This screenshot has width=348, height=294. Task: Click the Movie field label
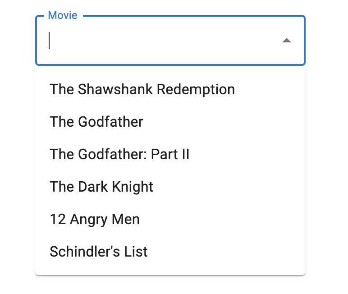pos(63,15)
